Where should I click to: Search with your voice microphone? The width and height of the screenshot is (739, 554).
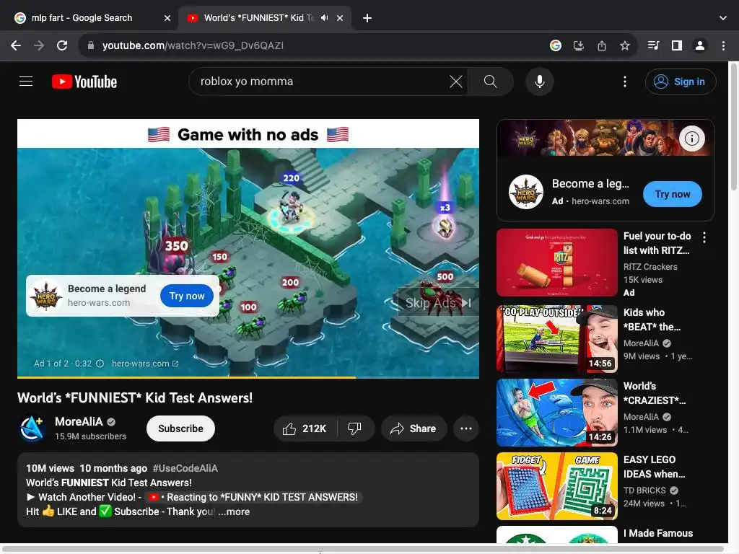pos(540,82)
